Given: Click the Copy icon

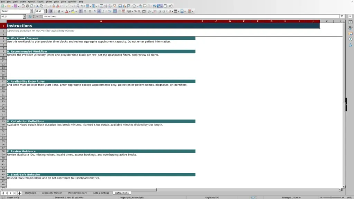Looking at the screenshot, I should (41, 6).
